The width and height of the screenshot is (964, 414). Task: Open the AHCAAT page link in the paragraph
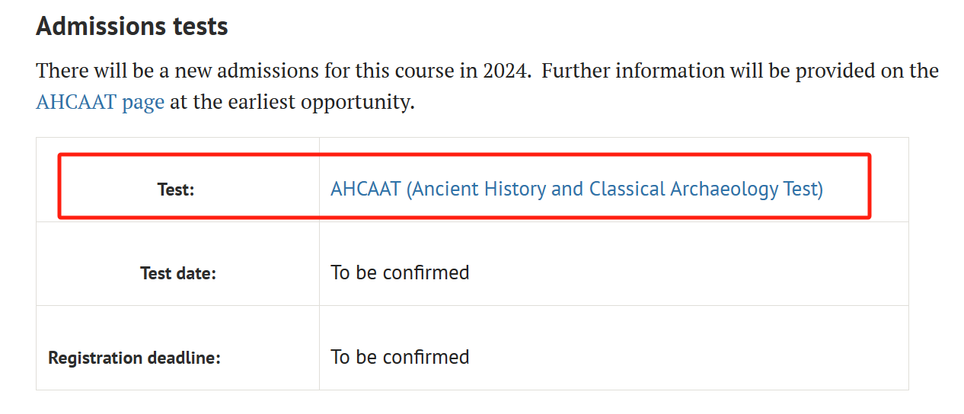100,102
